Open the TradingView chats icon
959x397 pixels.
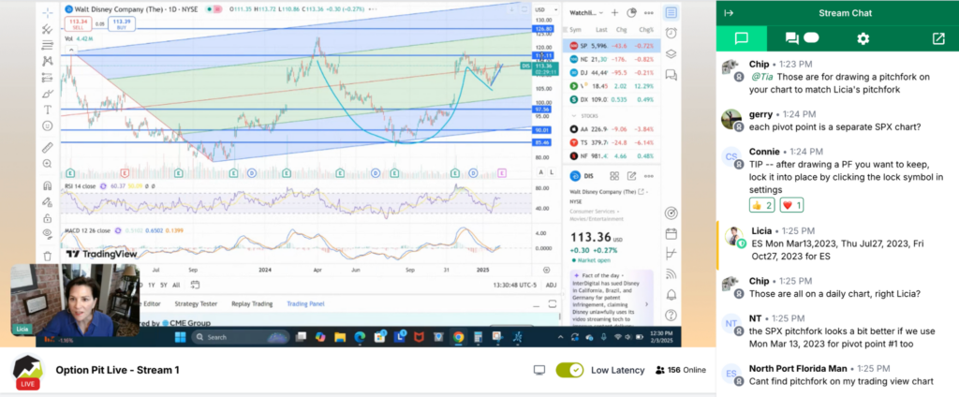(671, 75)
